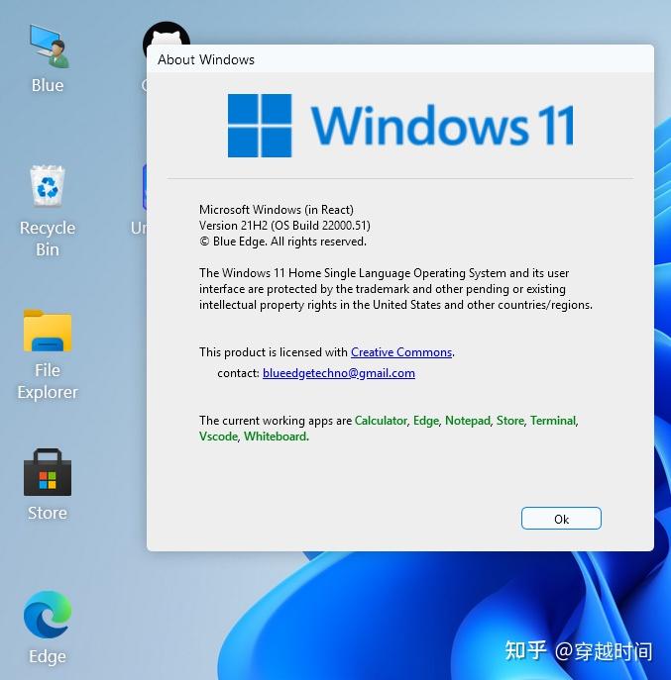Viewport: 671px width, 680px height.
Task: Click the green Whiteboard app name
Action: click(x=277, y=437)
